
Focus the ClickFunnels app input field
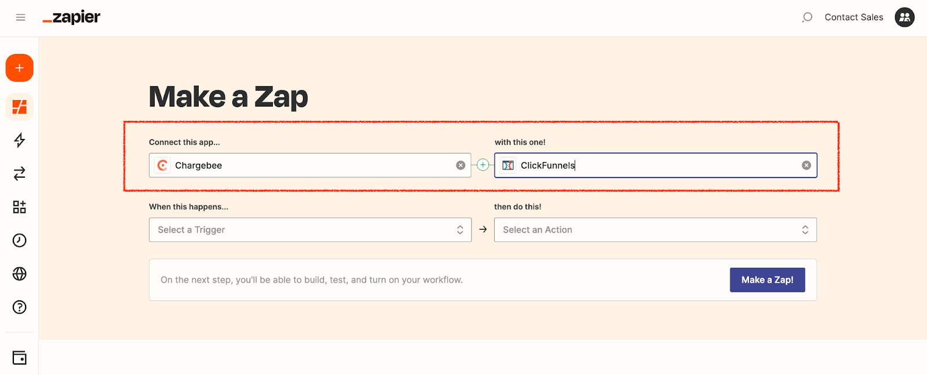point(655,166)
